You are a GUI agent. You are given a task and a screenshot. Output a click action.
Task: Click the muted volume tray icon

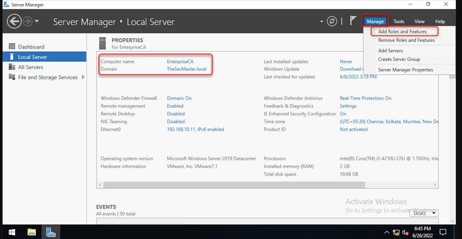(405, 232)
